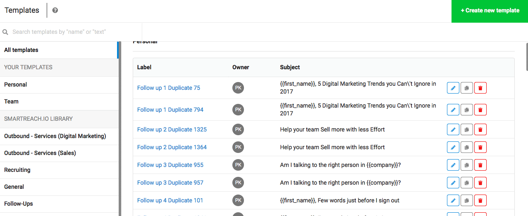
Task: Open Follow up 4 Duplicate 101 link
Action: tap(170, 200)
